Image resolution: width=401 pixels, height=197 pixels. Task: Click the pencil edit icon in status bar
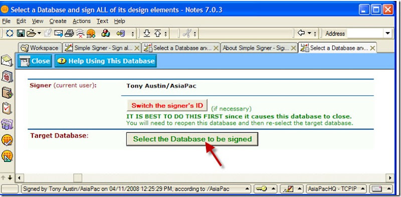point(288,189)
